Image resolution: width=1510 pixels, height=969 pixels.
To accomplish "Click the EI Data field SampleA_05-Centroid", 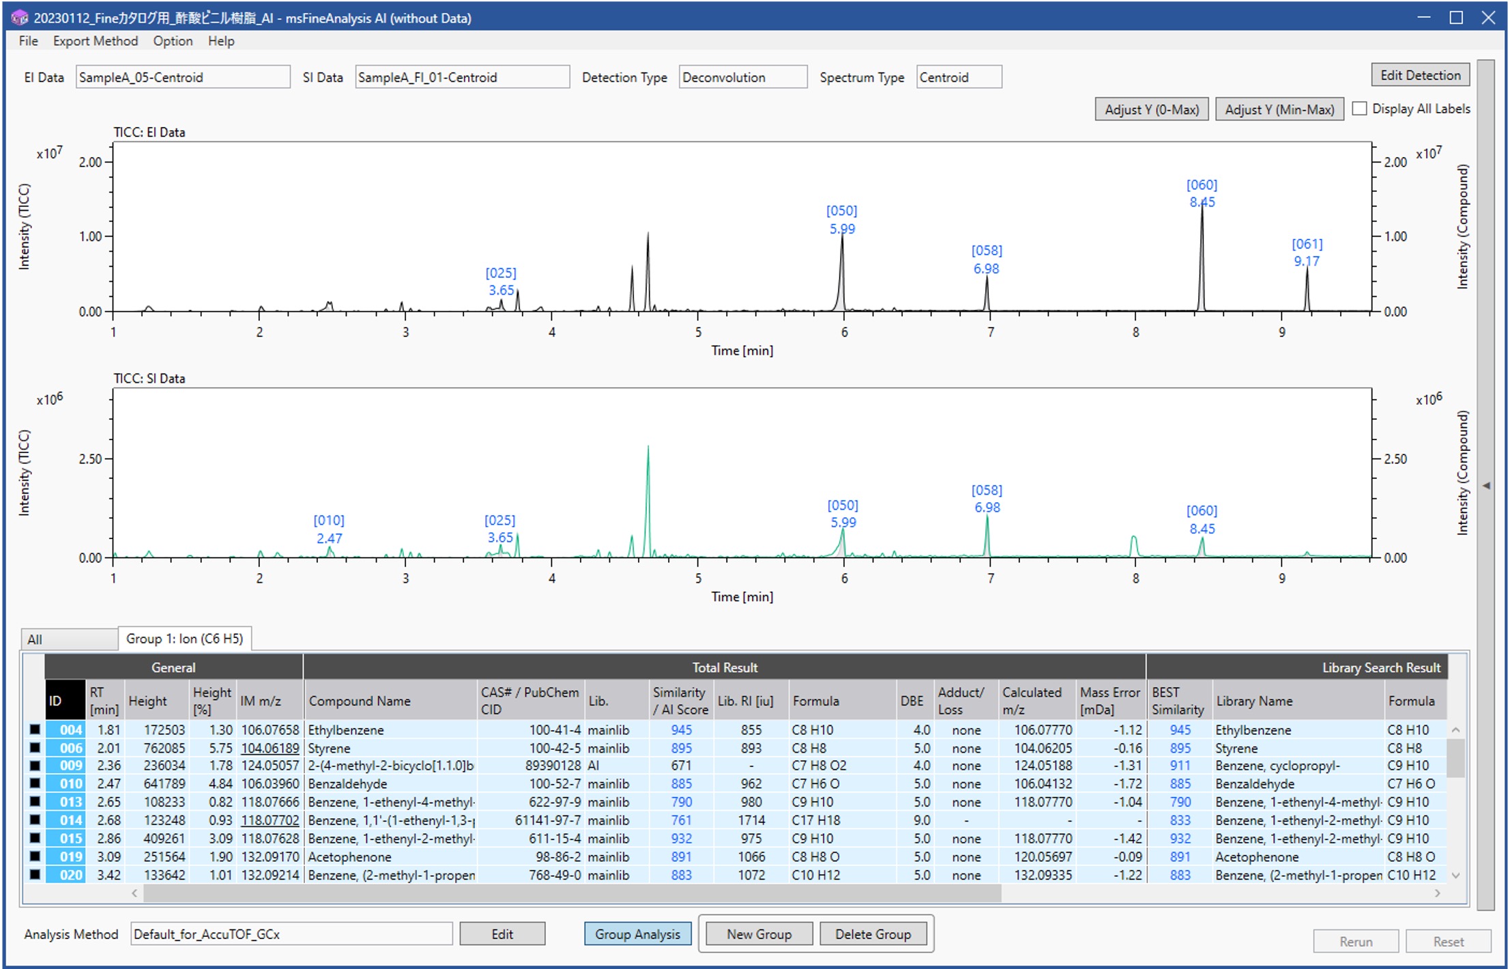I will click(183, 77).
